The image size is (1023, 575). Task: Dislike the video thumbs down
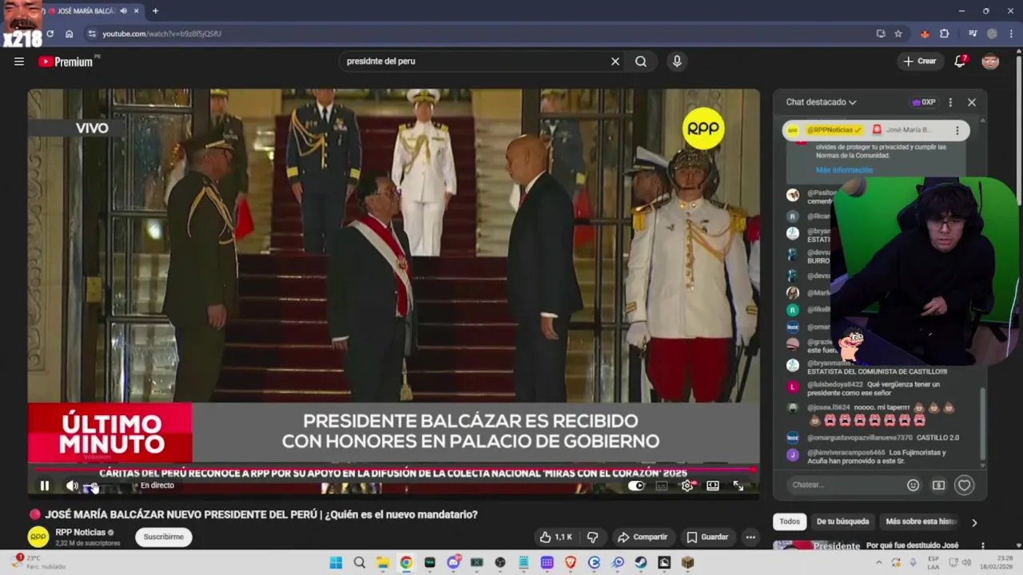coord(593,537)
